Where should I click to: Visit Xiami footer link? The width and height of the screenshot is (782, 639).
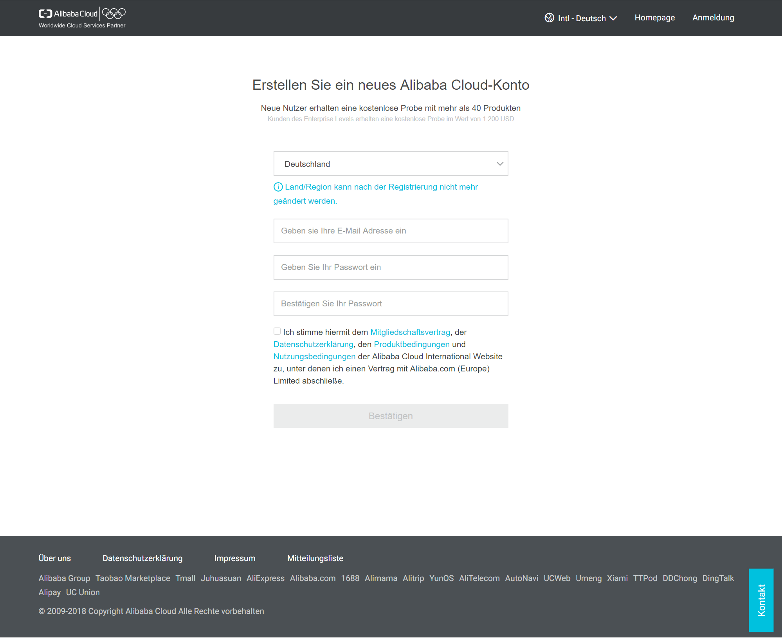pos(617,578)
